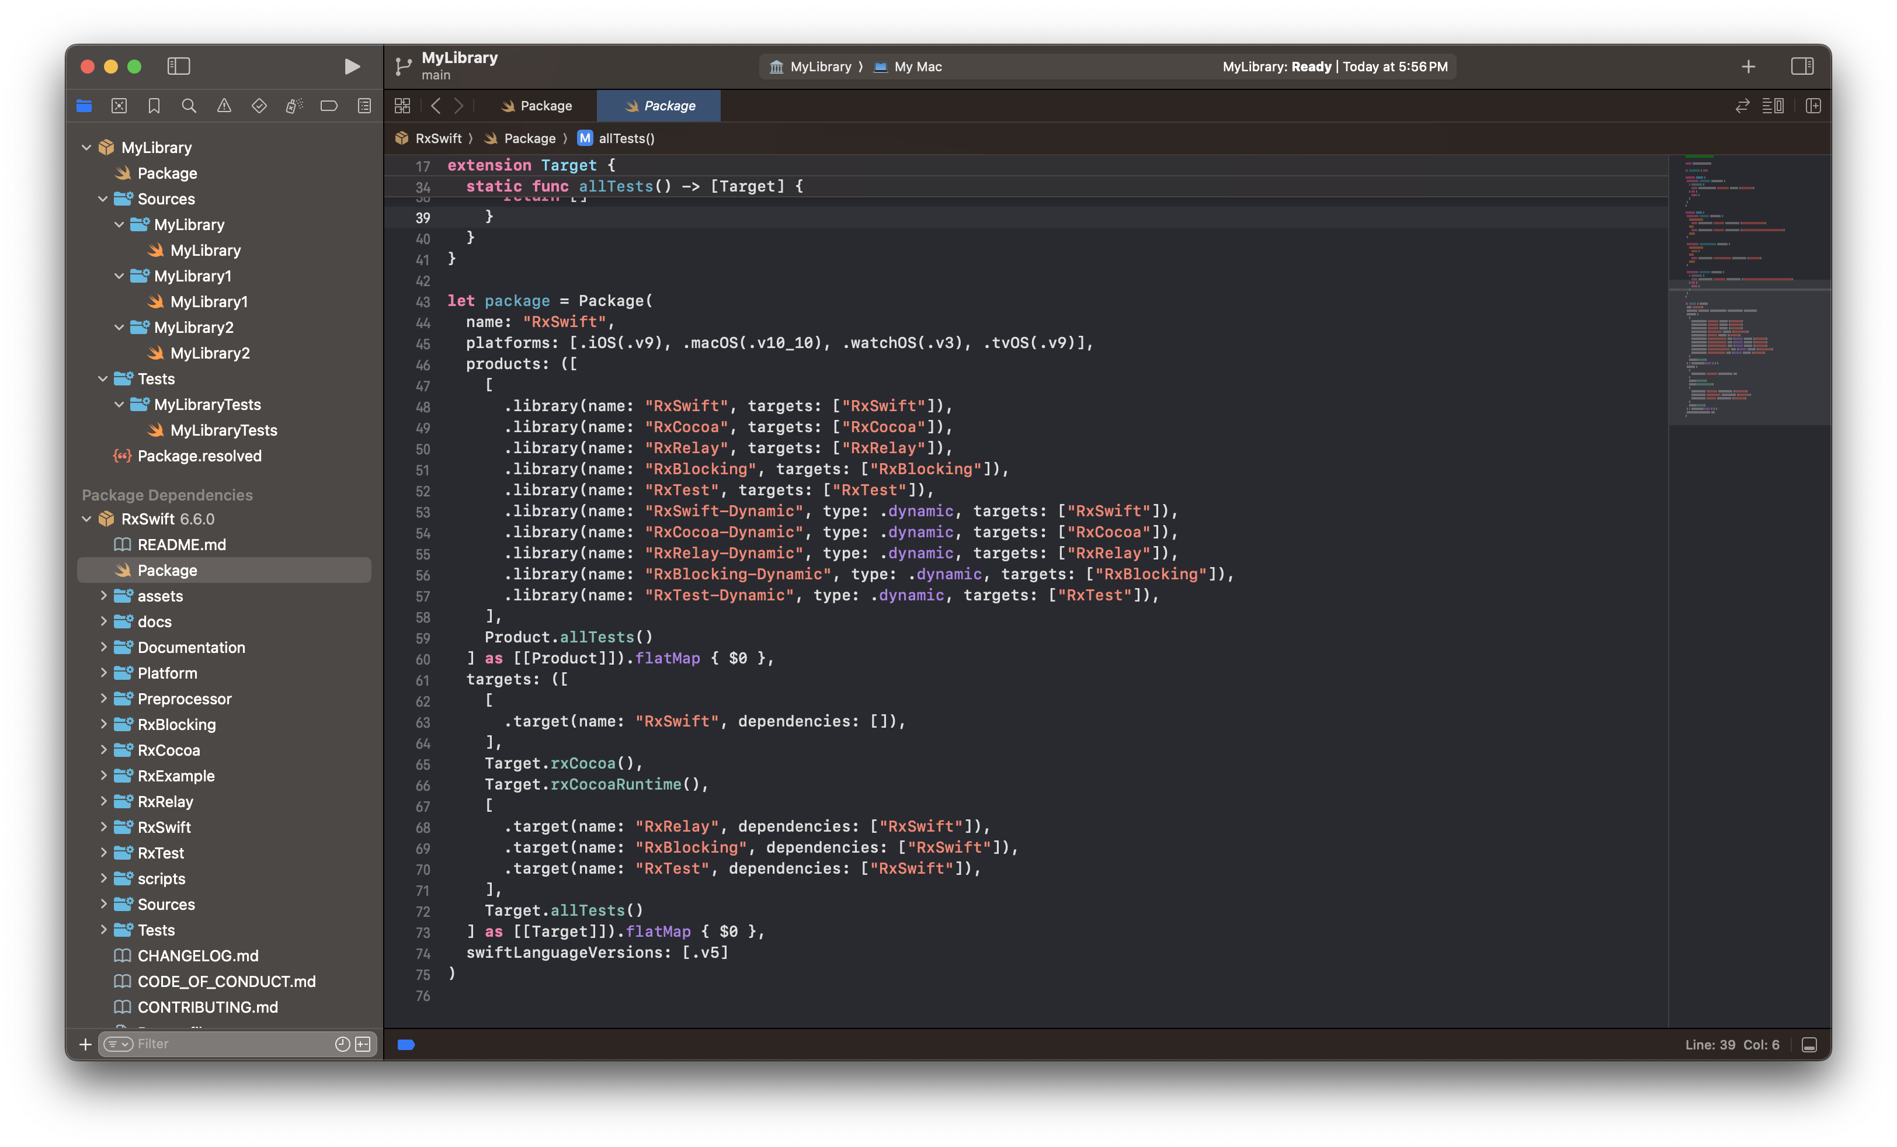
Task: Collapse the MyLibraryTests folder
Action: pos(119,404)
